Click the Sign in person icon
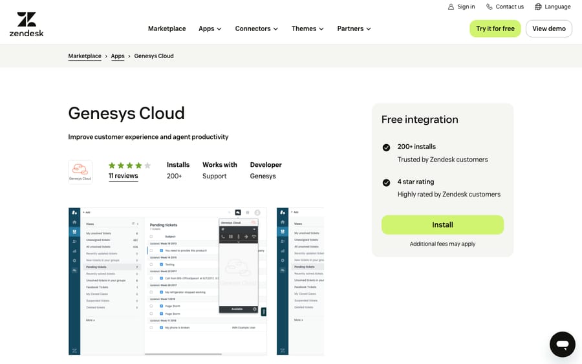 pos(451,6)
